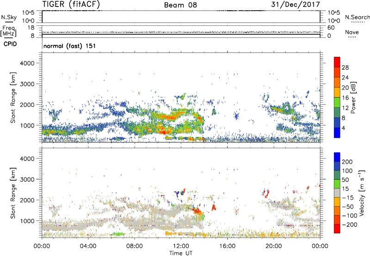Click the velocity panel Slant Range [km] label

(x=13, y=193)
